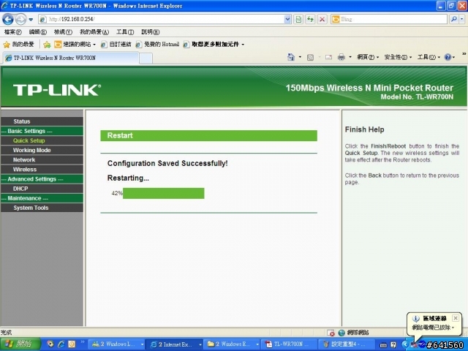Open a new blank browser tab
Viewport: 468px width, 351px height.
[x=146, y=58]
